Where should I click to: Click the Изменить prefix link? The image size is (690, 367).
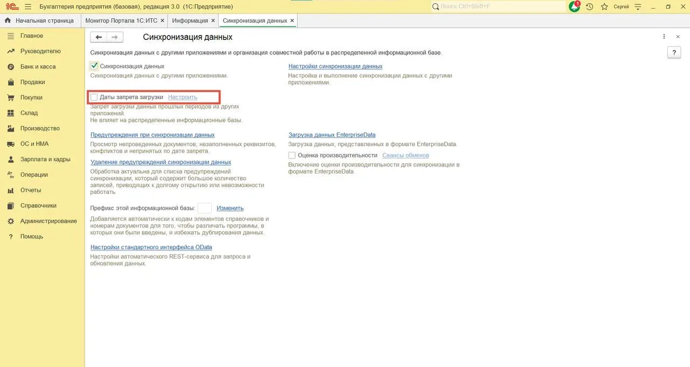point(230,208)
